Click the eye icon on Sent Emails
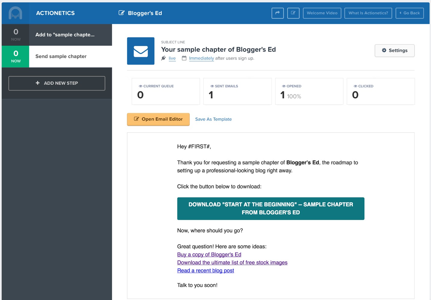Image resolution: width=431 pixels, height=300 pixels. (x=212, y=86)
